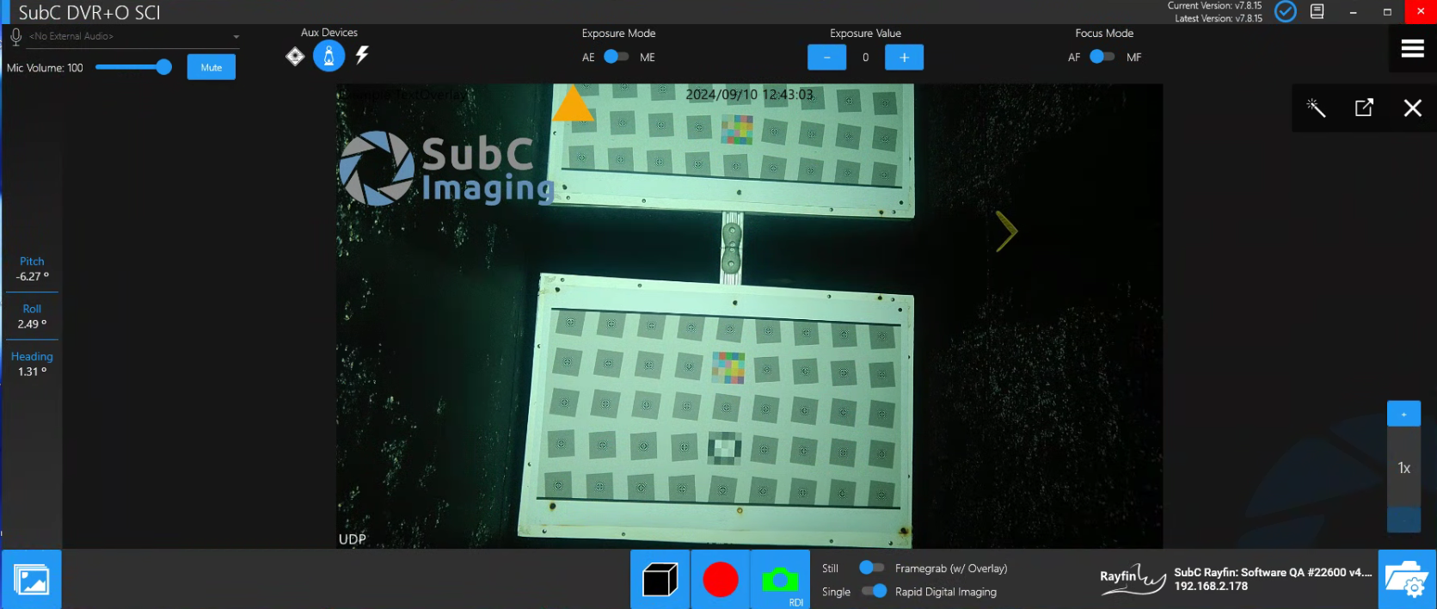The image size is (1437, 609).
Task: Click the red record video button
Action: coord(720,580)
